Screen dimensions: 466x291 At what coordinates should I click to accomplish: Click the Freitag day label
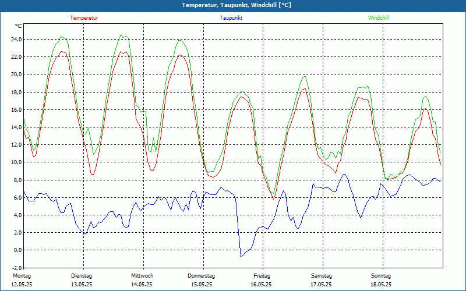tap(262, 276)
